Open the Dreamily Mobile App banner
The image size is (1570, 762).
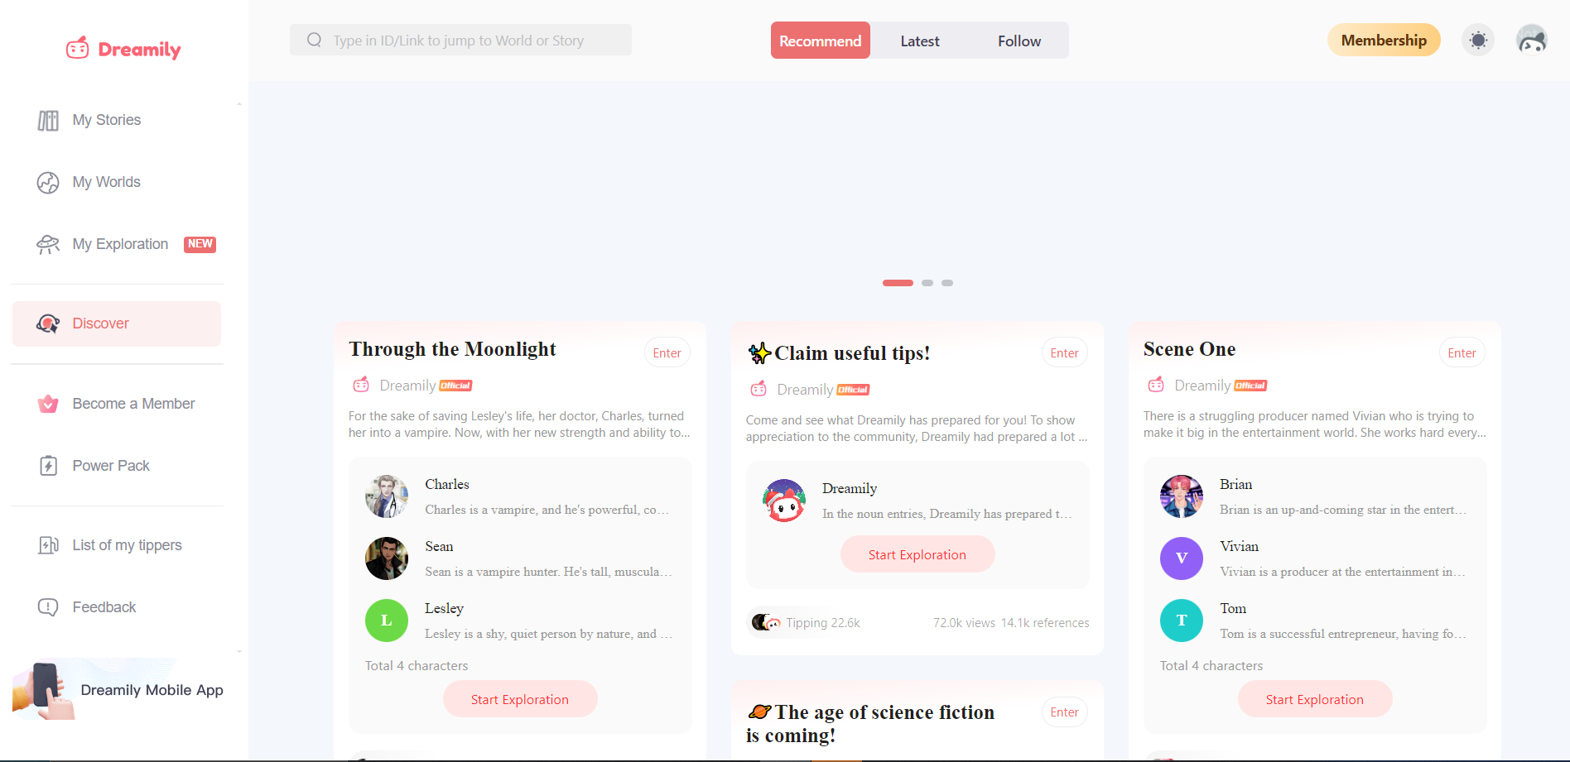118,689
